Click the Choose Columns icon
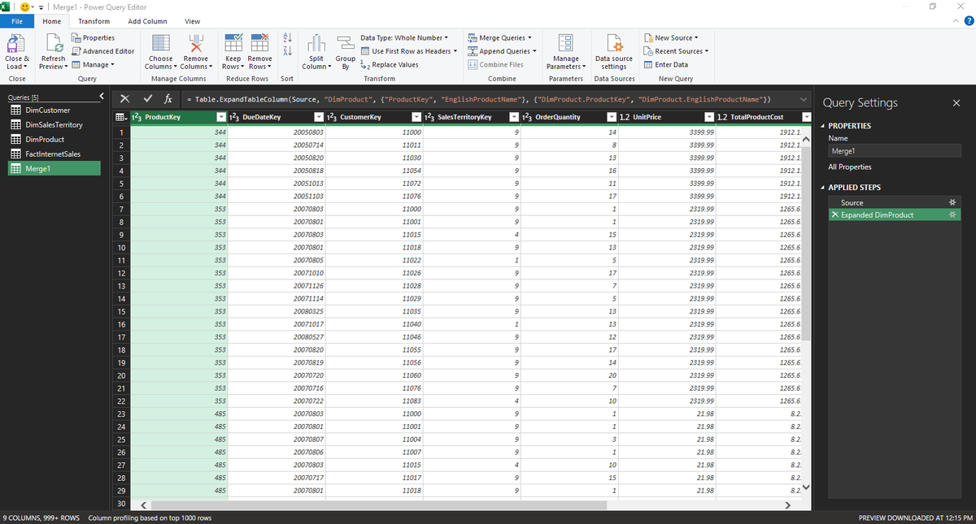The image size is (976, 524). [x=161, y=44]
